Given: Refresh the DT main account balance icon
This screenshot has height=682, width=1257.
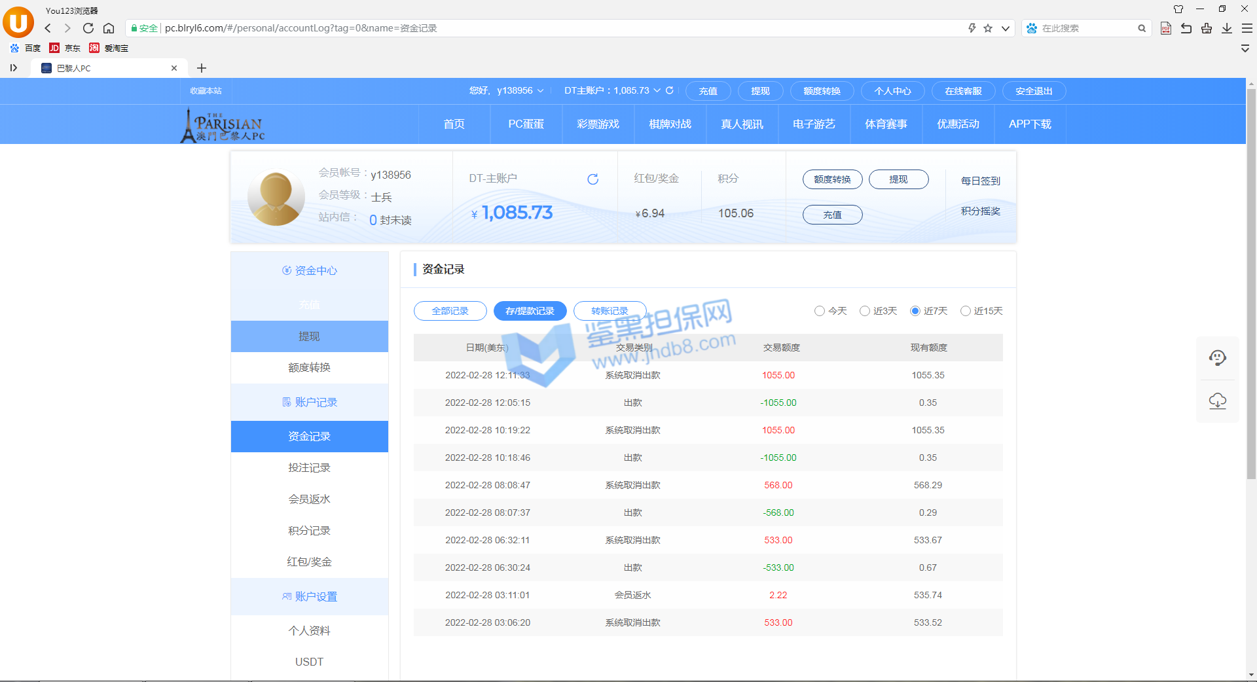Looking at the screenshot, I should click(x=592, y=179).
